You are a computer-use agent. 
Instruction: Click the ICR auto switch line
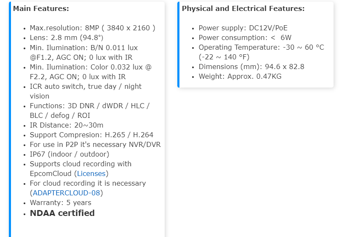pyautogui.click(x=85, y=86)
